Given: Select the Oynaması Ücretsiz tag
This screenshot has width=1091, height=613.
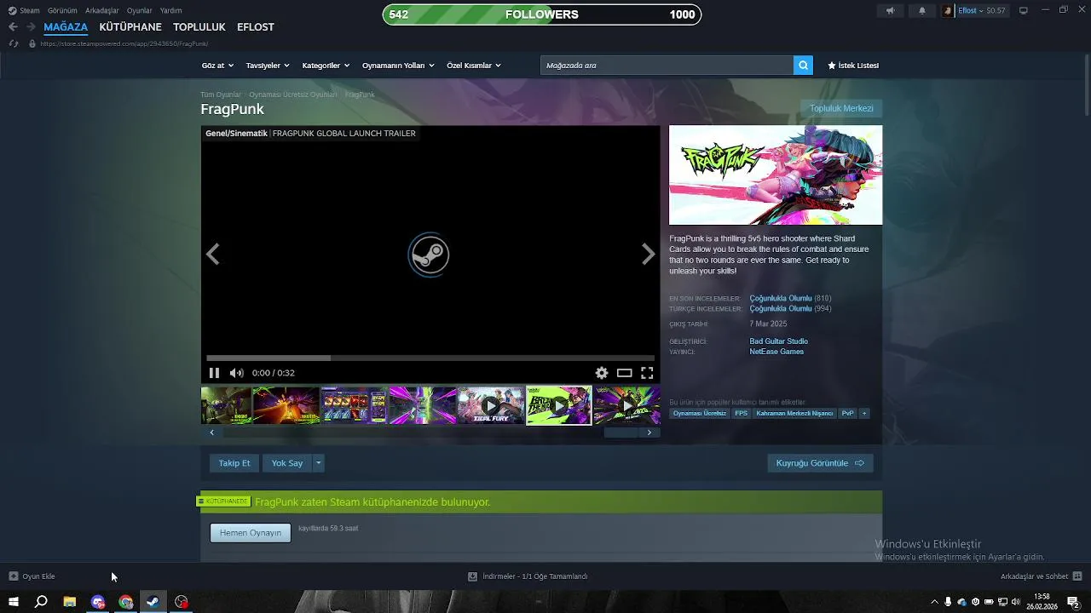Looking at the screenshot, I should coord(700,414).
